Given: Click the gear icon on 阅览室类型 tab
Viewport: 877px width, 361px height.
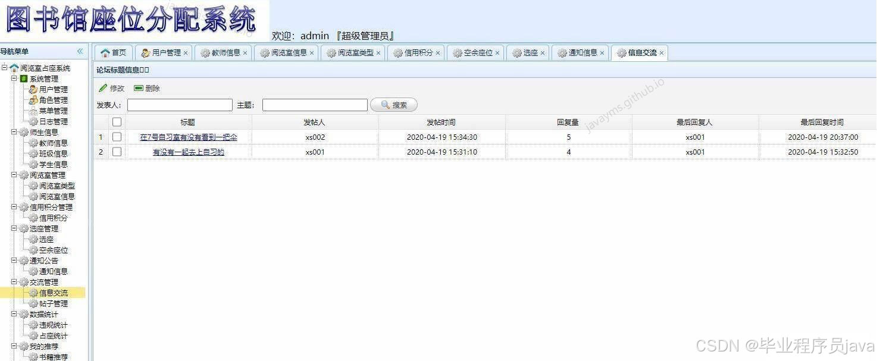Looking at the screenshot, I should [331, 53].
